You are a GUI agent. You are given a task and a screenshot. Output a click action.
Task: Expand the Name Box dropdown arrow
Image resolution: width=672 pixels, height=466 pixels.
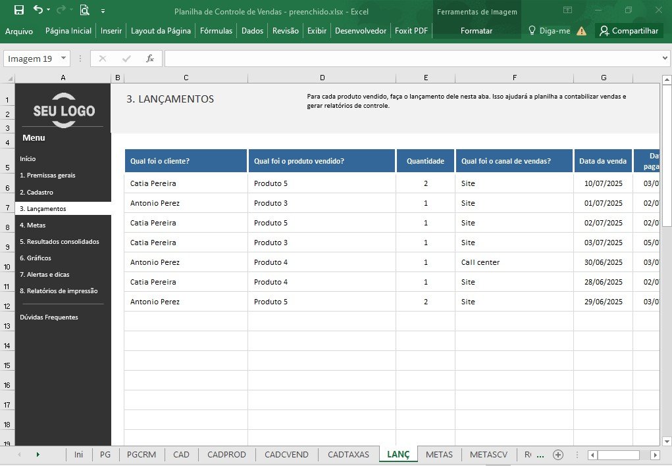(x=63, y=58)
